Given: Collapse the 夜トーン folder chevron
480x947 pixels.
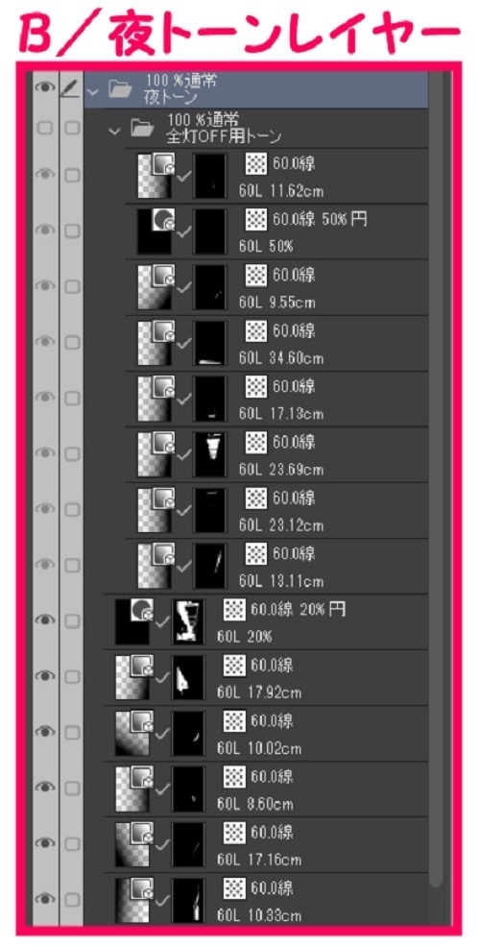Looking at the screenshot, I should click(92, 91).
